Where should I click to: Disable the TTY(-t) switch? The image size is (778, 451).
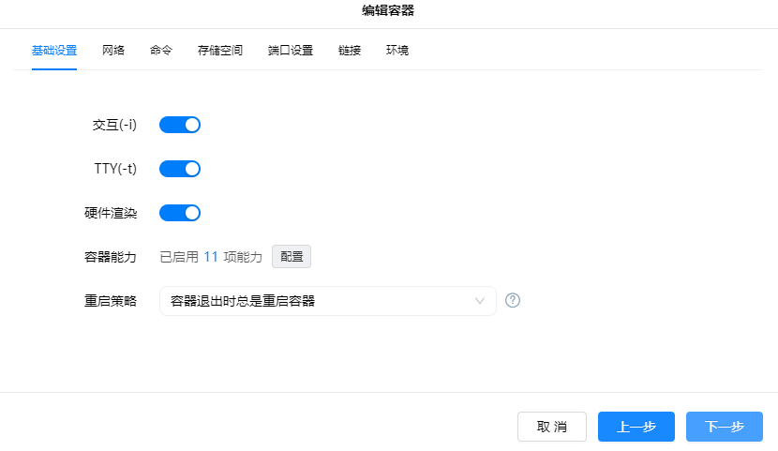pos(180,169)
